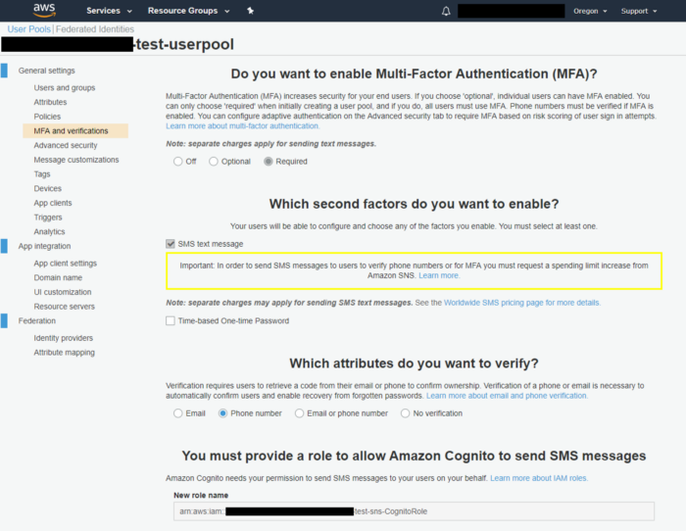
Task: Open Advanced security in sidebar
Action: 66,145
